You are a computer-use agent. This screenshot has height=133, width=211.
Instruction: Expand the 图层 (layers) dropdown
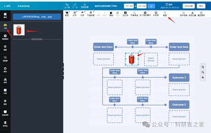click(x=67, y=14)
